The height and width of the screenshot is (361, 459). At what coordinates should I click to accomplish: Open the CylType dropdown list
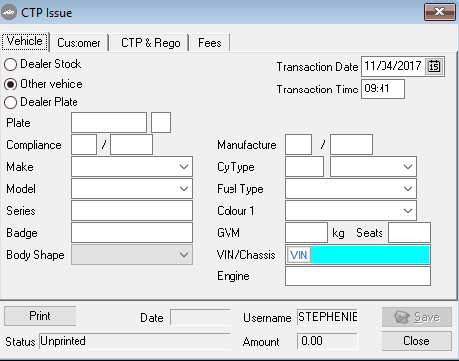pos(408,167)
